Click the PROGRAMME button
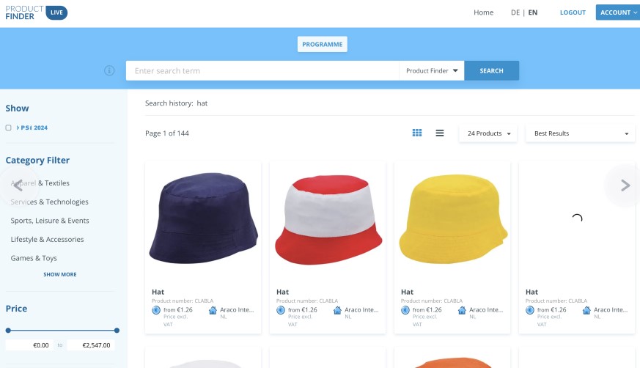 pyautogui.click(x=322, y=44)
